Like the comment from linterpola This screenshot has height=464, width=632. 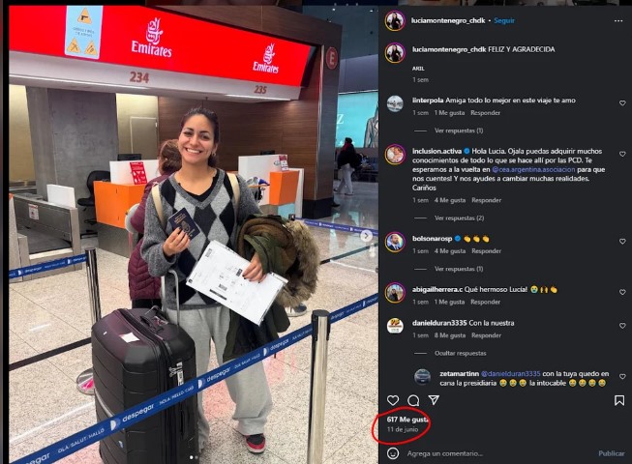[x=622, y=103]
